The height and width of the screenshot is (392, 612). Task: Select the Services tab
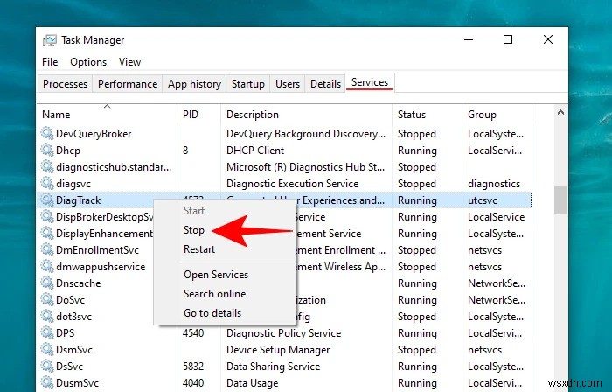coord(370,82)
